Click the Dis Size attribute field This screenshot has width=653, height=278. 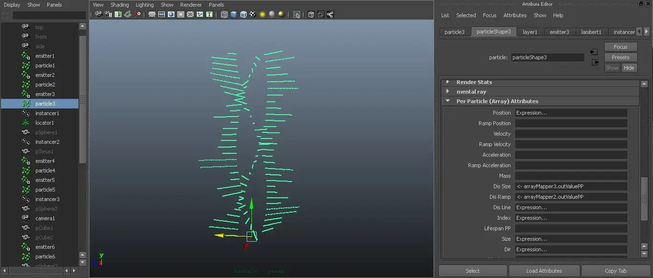571,186
